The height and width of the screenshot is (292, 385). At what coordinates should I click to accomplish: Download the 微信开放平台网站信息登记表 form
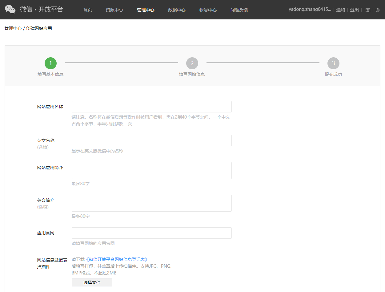(x=116, y=259)
